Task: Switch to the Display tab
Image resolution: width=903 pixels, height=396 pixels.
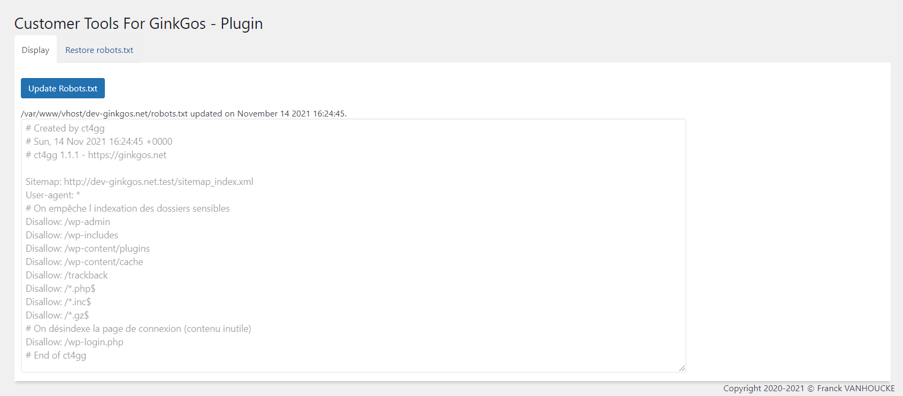Action: point(35,50)
